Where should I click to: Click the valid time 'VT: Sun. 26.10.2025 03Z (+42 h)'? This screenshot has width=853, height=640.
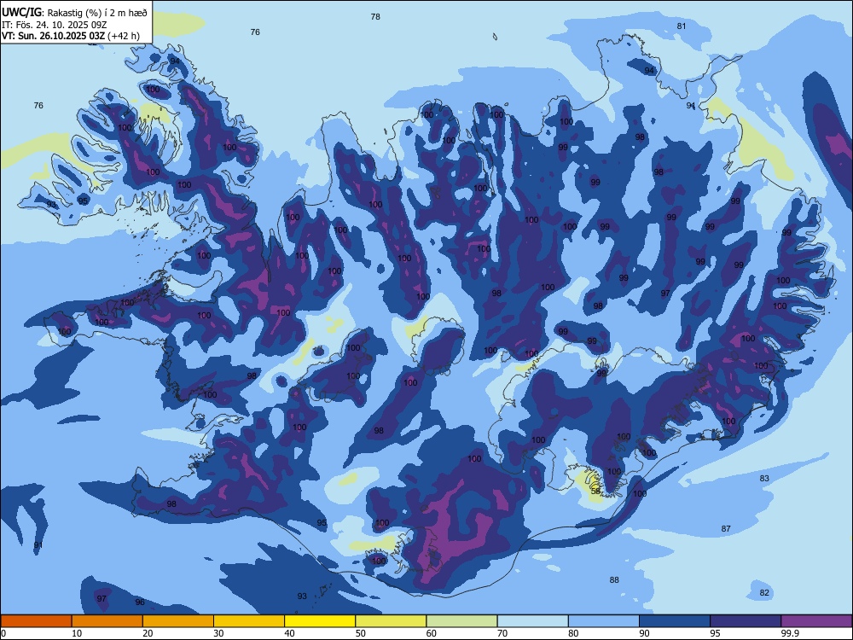point(71,36)
